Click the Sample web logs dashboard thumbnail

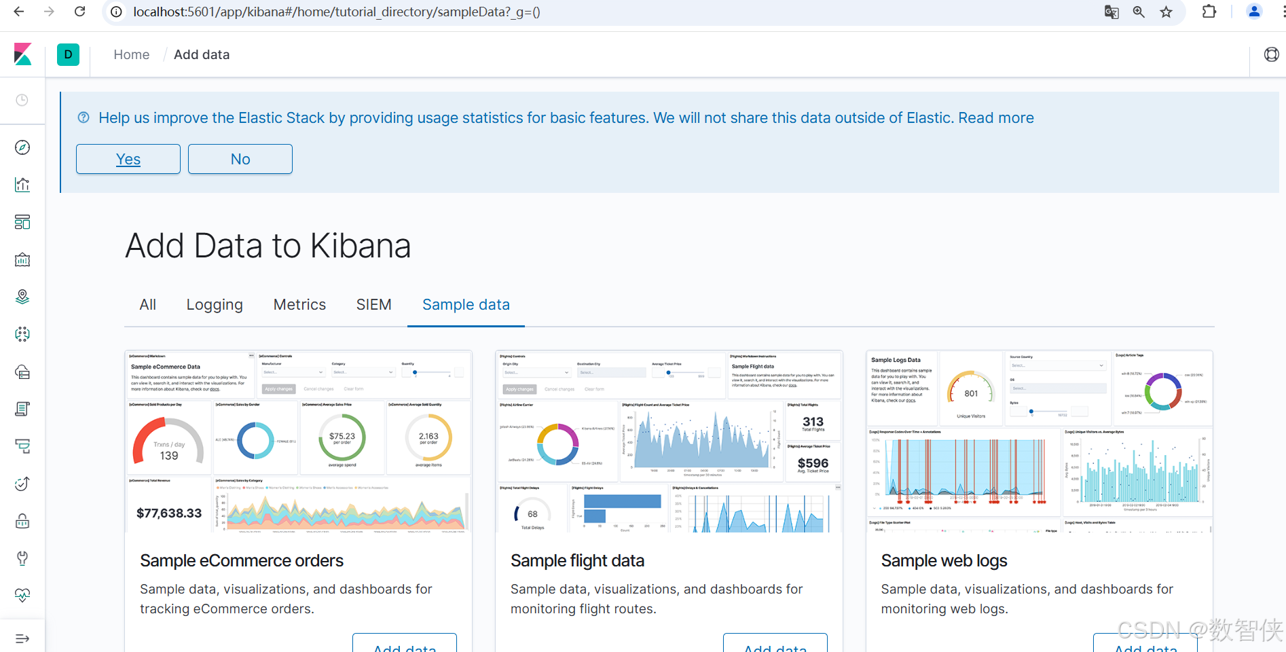pos(1040,441)
